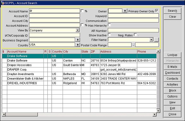Click the State column header
Viewport: 185px width, 121px height.
[x=86, y=52]
